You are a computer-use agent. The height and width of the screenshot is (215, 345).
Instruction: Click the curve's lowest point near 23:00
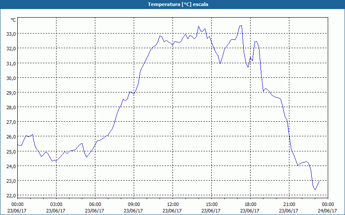coord(315,190)
